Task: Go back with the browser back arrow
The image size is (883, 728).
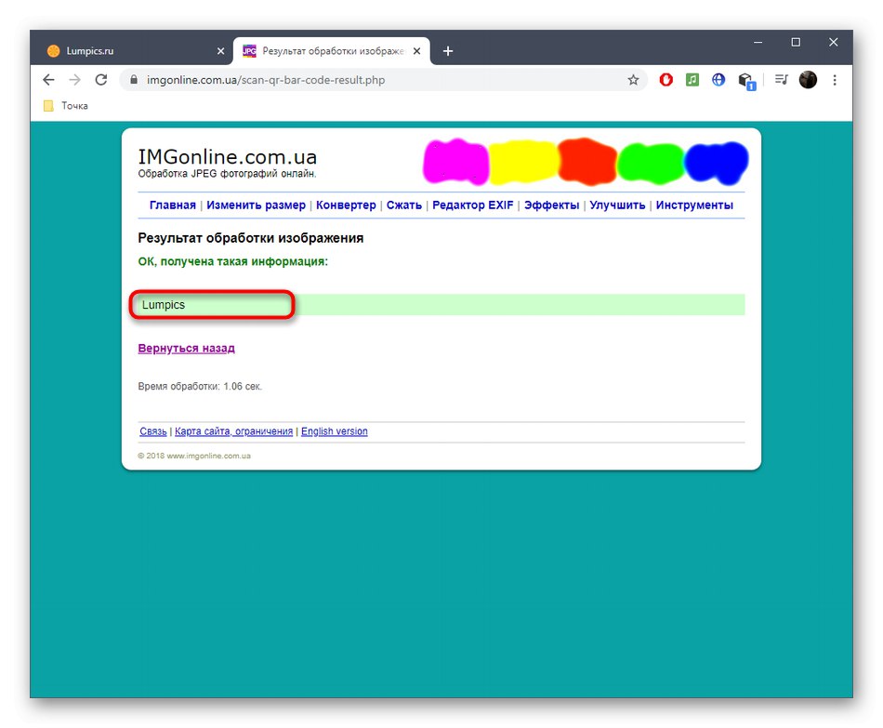Action: [48, 80]
